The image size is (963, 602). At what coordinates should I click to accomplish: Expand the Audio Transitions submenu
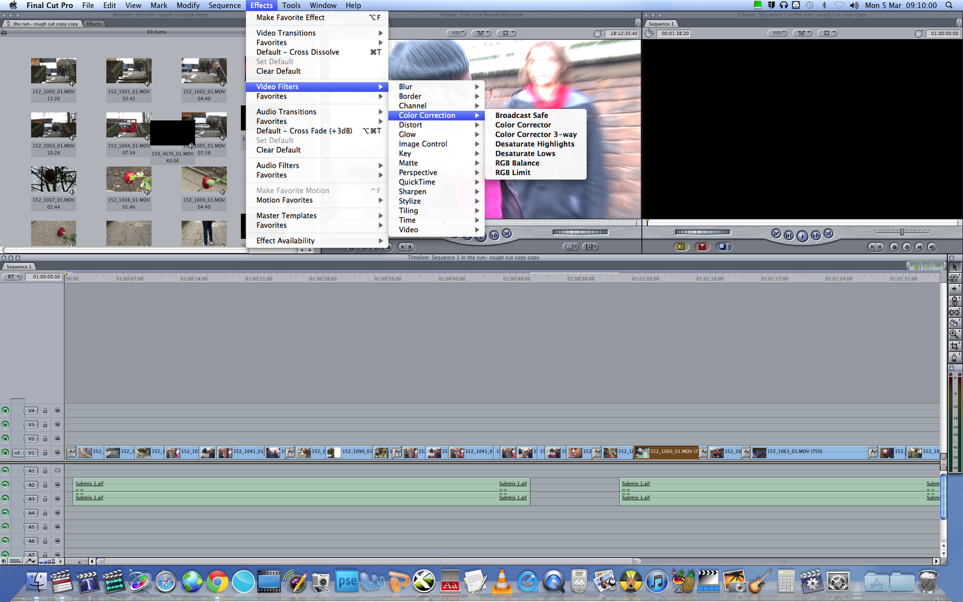click(317, 112)
